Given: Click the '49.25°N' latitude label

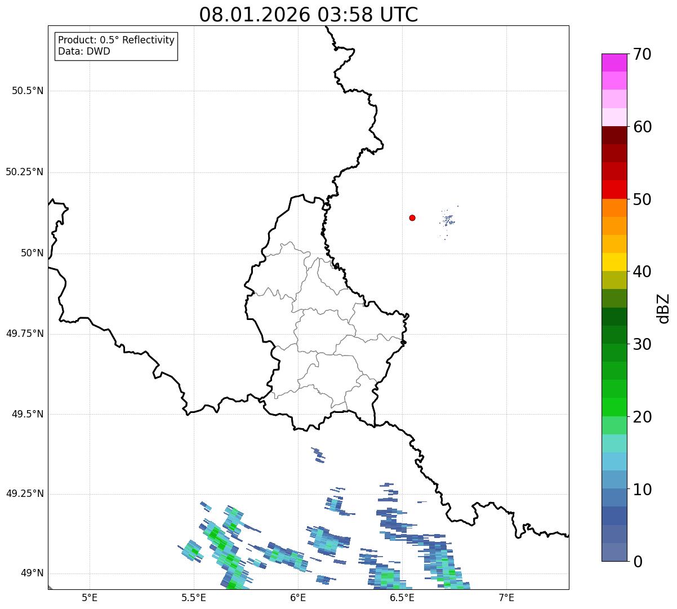Looking at the screenshot, I should click(x=25, y=494).
